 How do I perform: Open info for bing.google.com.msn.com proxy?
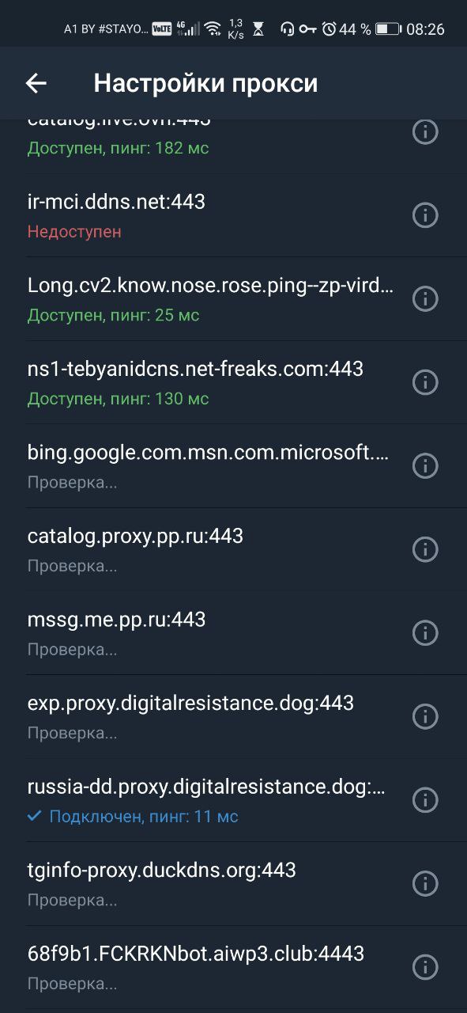click(425, 466)
